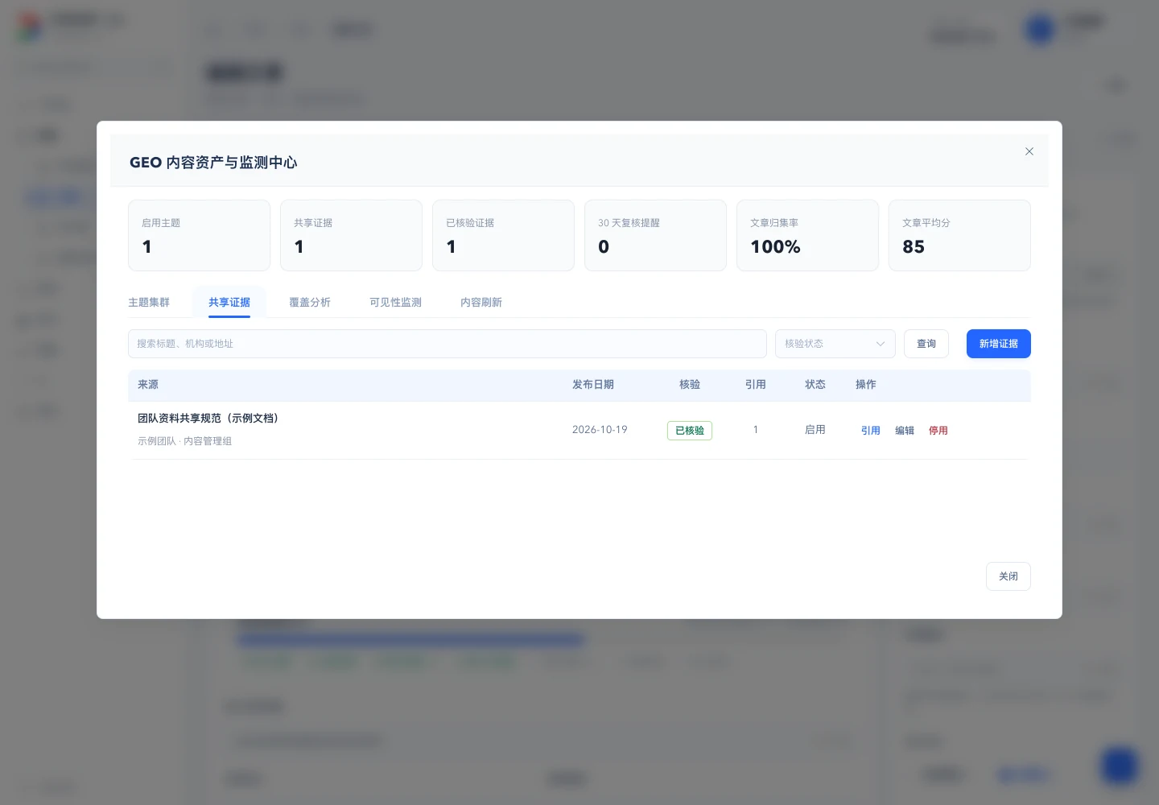Switch to the 主题集群 tab
1159x805 pixels.
(x=149, y=303)
